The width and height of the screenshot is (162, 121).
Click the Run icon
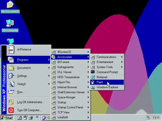(11, 92)
